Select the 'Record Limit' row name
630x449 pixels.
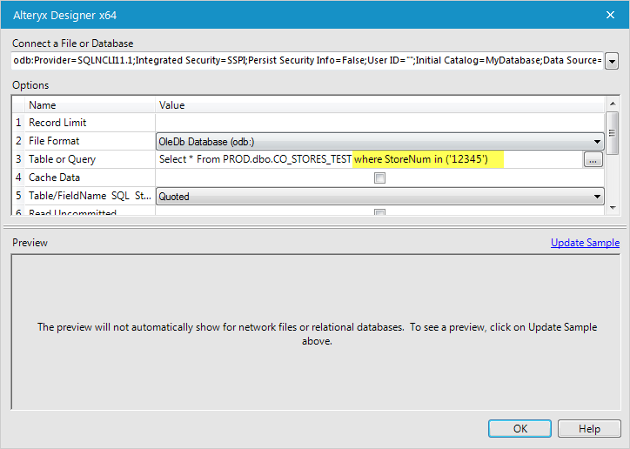[x=57, y=123]
